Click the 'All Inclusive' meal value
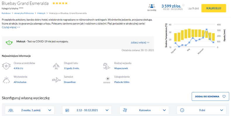Viewport: 231px width, 116px height. (20, 82)
